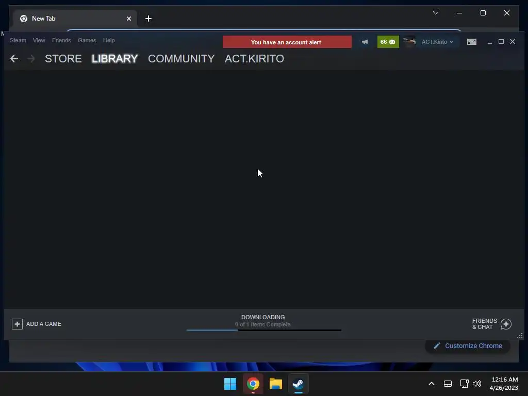Open the Windows Start menu
Screen dimensions: 528x396
pos(230,384)
